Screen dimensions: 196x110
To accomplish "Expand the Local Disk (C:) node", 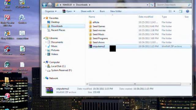I will (46, 66).
